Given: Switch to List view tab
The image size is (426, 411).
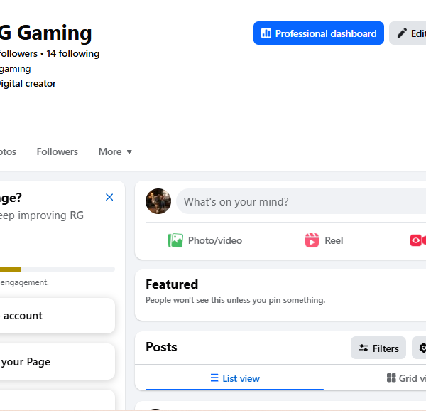Looking at the screenshot, I should (235, 378).
